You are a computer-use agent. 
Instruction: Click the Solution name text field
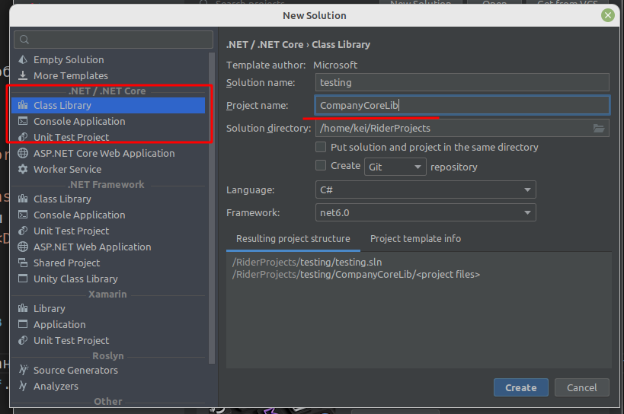[x=462, y=82]
